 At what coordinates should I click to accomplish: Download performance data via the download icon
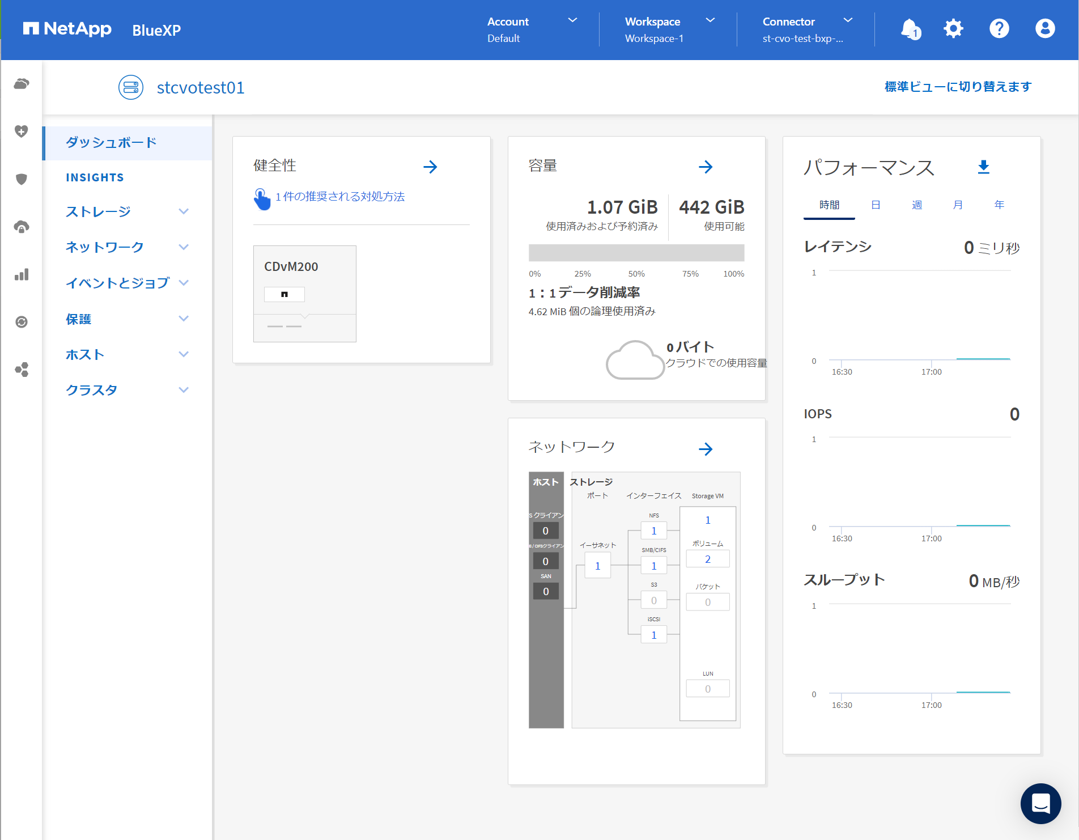[x=984, y=167]
